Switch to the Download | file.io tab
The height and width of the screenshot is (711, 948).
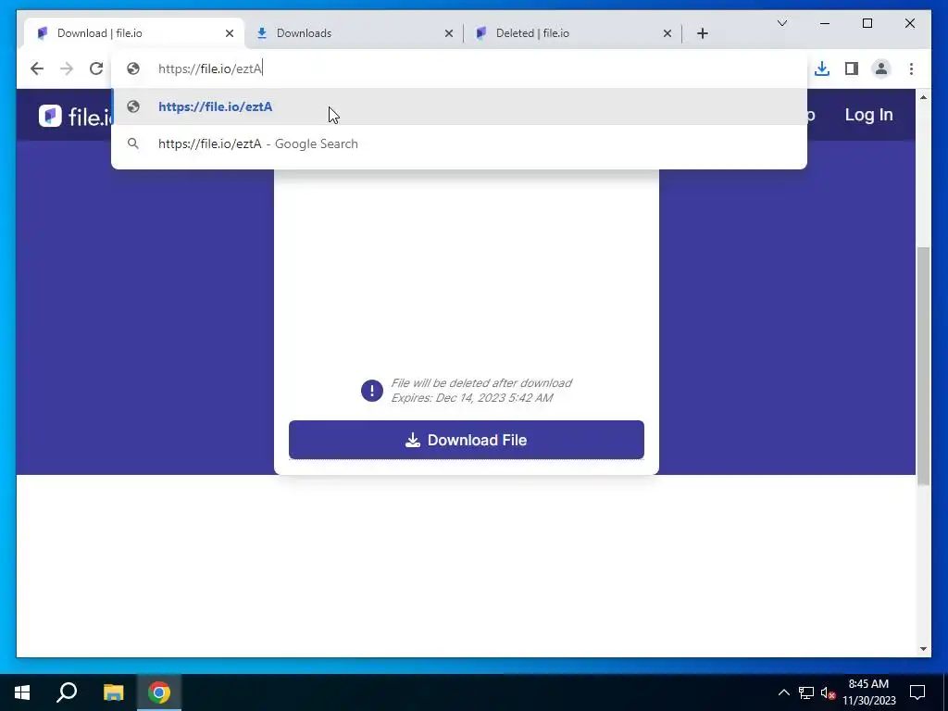[x=134, y=33]
